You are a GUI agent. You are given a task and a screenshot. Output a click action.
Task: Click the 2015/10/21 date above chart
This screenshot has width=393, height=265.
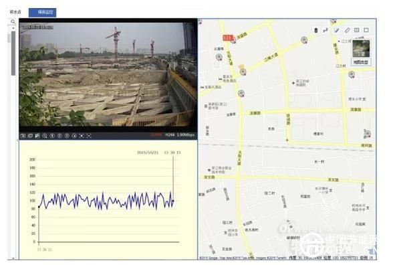(148, 153)
